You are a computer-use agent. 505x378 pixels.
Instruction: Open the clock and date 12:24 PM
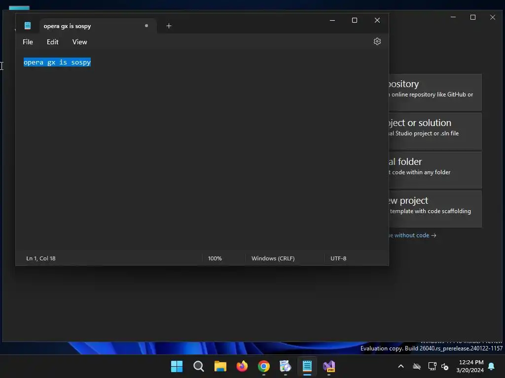(x=470, y=366)
